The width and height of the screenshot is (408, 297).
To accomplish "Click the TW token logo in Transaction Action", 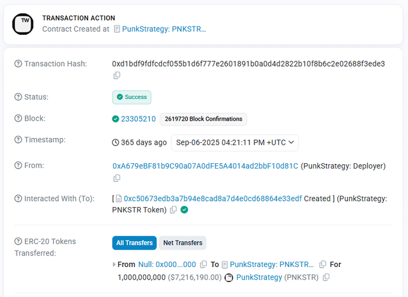I will [23, 24].
